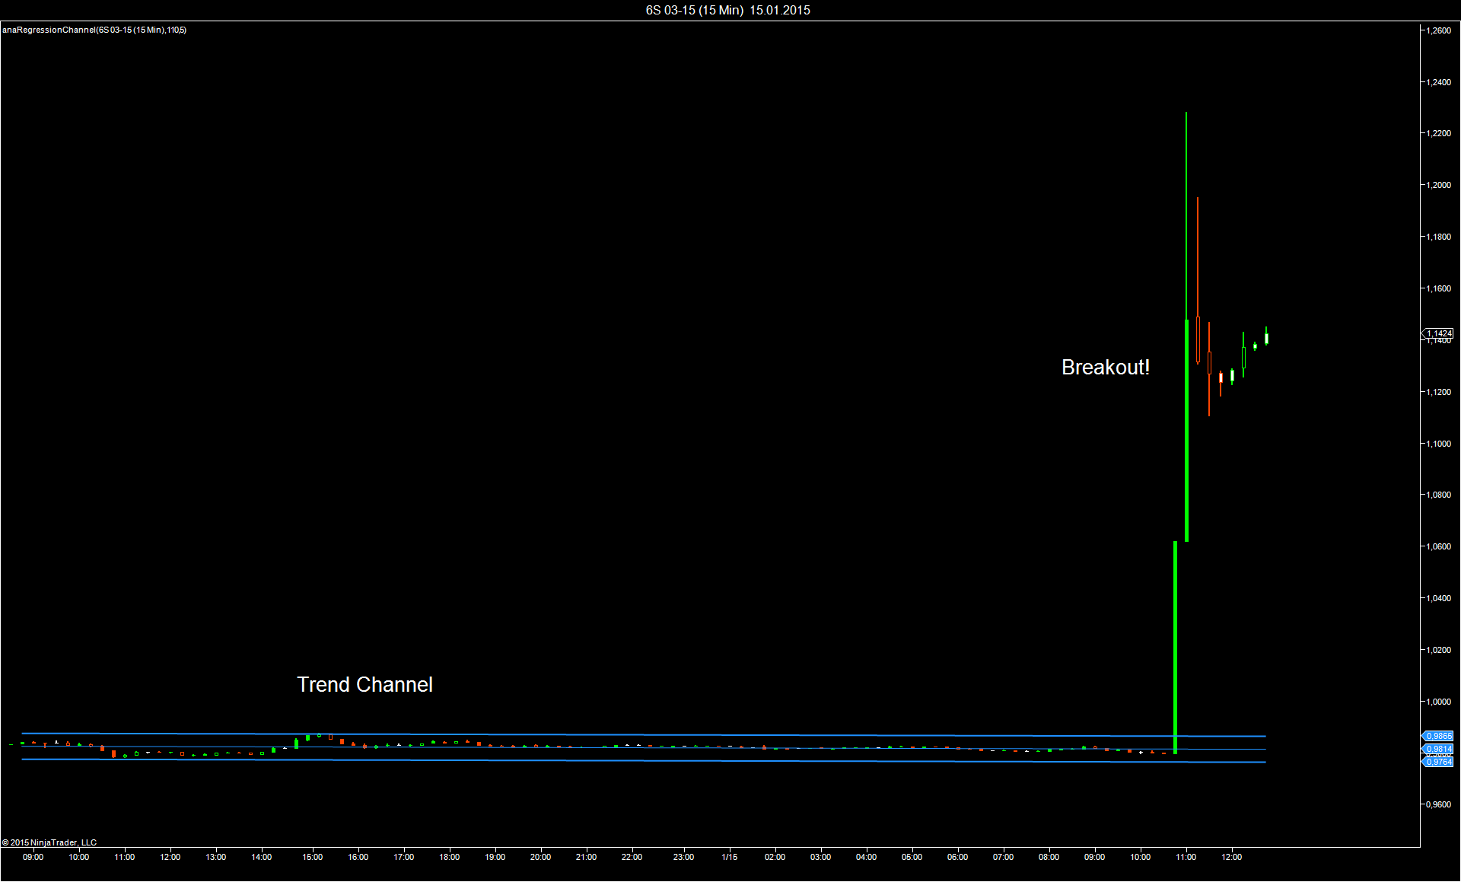
Task: Click the 22:00 time axis label
Action: coord(632,857)
